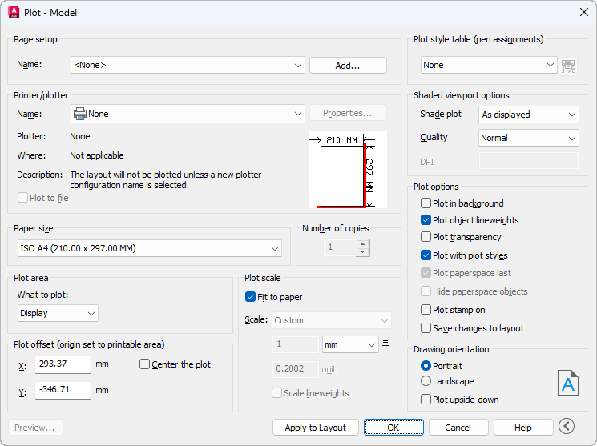The height and width of the screenshot is (446, 597).
Task: Click the collapse dialog arrow icon
Action: (567, 427)
